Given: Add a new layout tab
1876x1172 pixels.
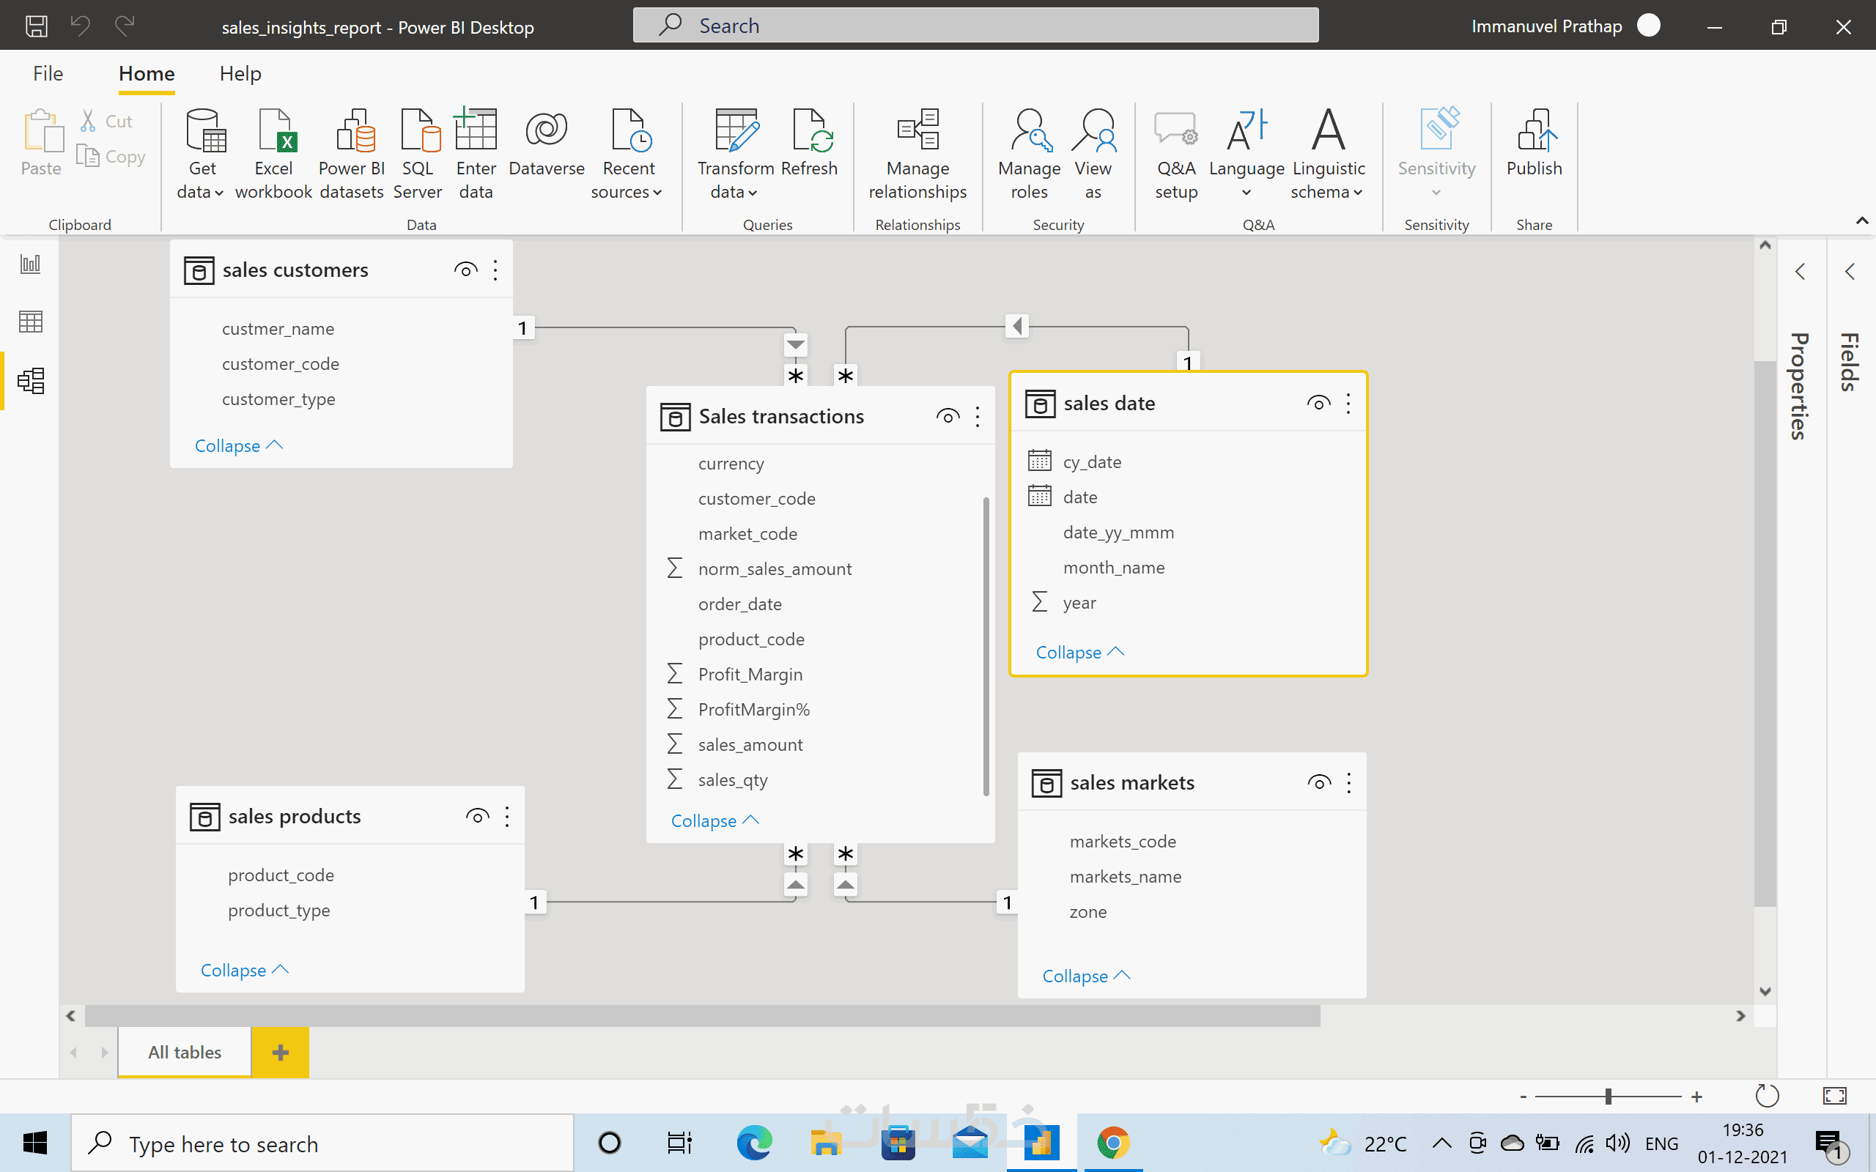Looking at the screenshot, I should point(281,1052).
